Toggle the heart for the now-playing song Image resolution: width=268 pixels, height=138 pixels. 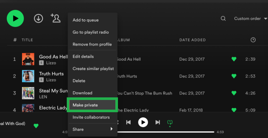coord(36,126)
